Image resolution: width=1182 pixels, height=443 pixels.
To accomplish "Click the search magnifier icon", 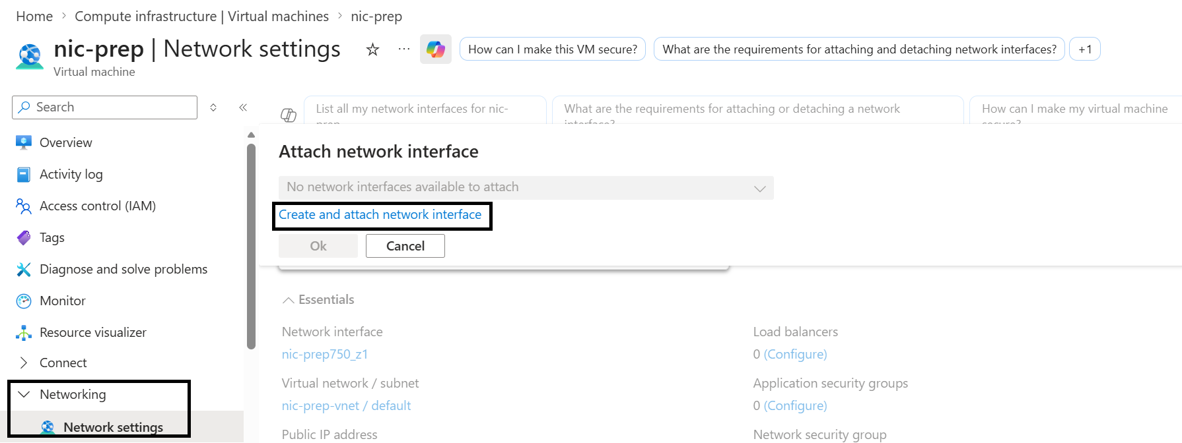I will pos(24,107).
